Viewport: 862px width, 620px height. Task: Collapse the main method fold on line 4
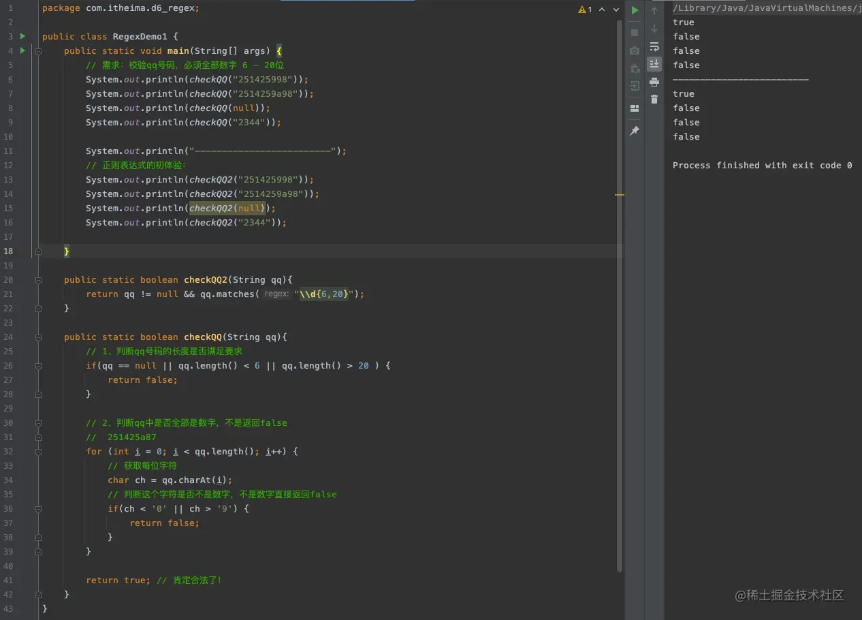pyautogui.click(x=39, y=51)
